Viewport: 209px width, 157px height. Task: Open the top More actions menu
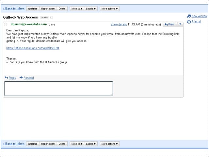click(110, 9)
